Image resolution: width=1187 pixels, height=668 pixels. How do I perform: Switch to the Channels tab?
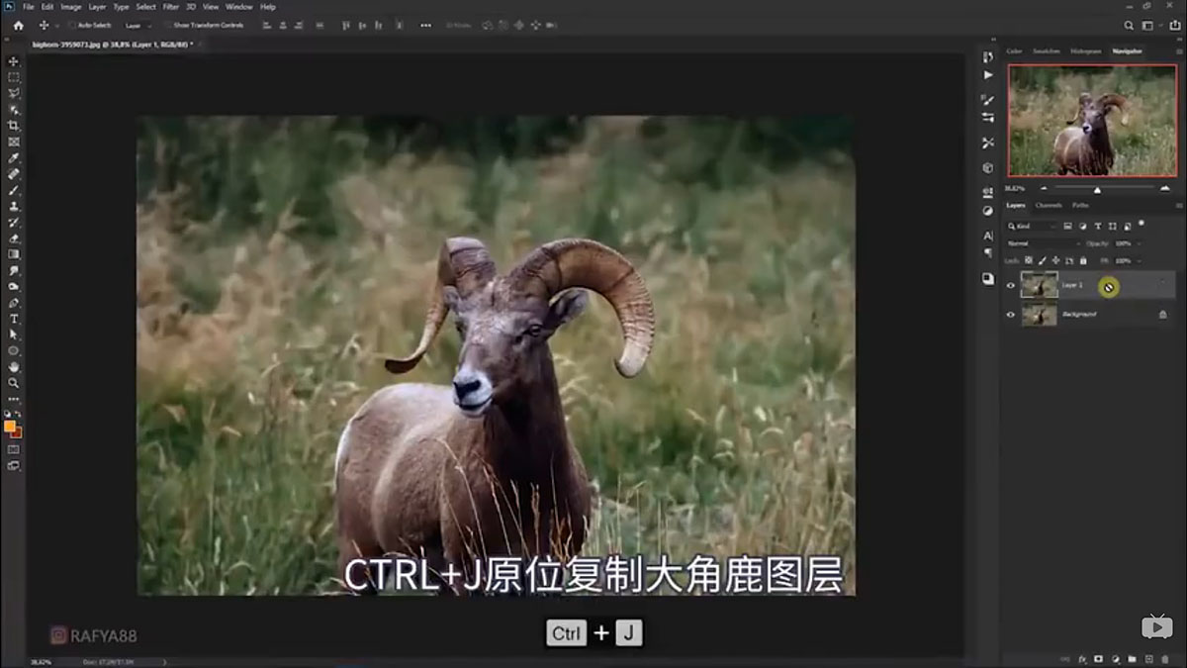pyautogui.click(x=1050, y=206)
